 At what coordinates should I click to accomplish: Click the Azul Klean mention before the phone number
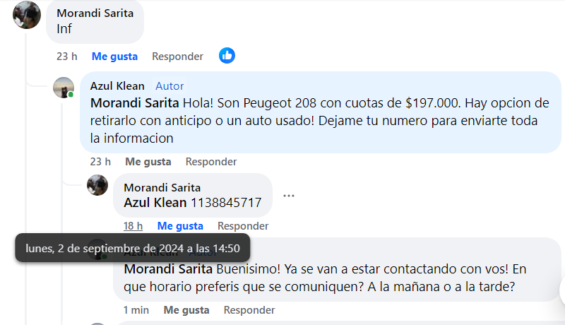155,203
